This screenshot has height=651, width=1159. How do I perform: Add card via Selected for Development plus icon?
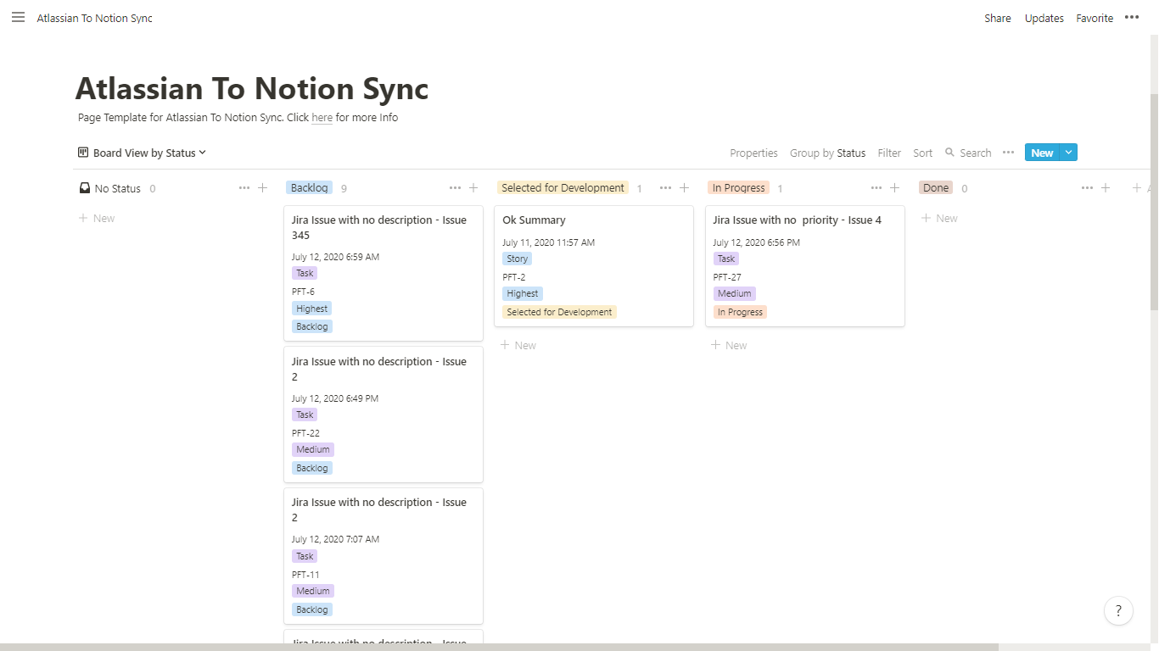[x=684, y=188]
